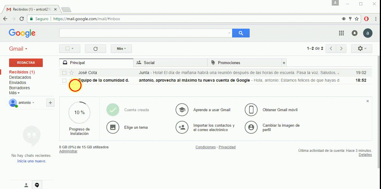Image resolution: width=381 pixels, height=189 pixels.
Task: Click Elige un tema image icon
Action: pos(113,127)
